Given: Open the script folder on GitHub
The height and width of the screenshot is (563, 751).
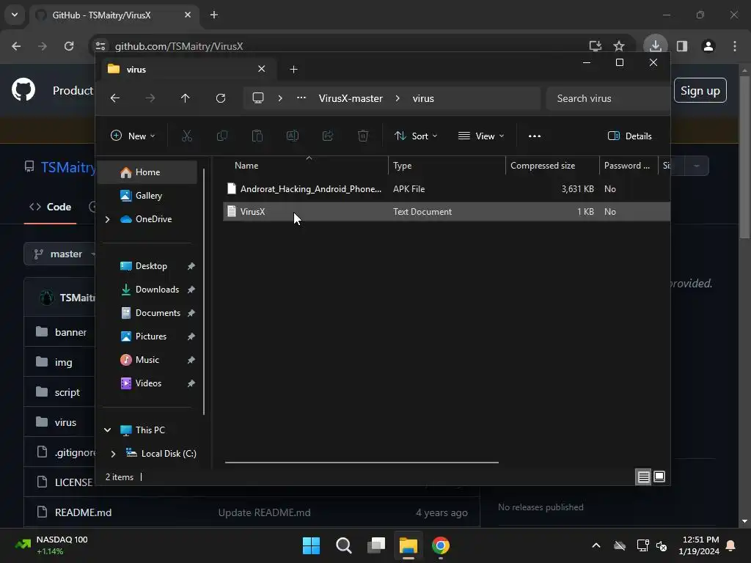Looking at the screenshot, I should (67, 392).
